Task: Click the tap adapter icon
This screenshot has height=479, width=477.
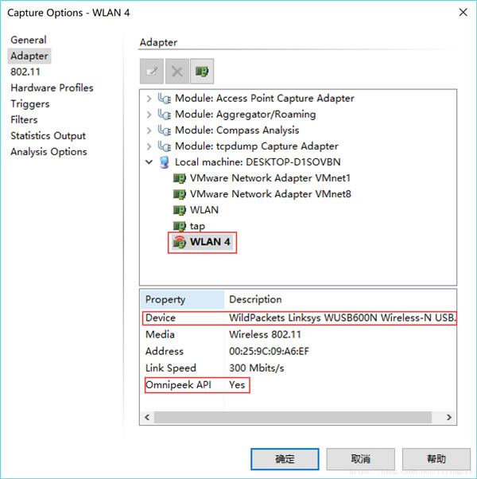Action: tap(180, 226)
